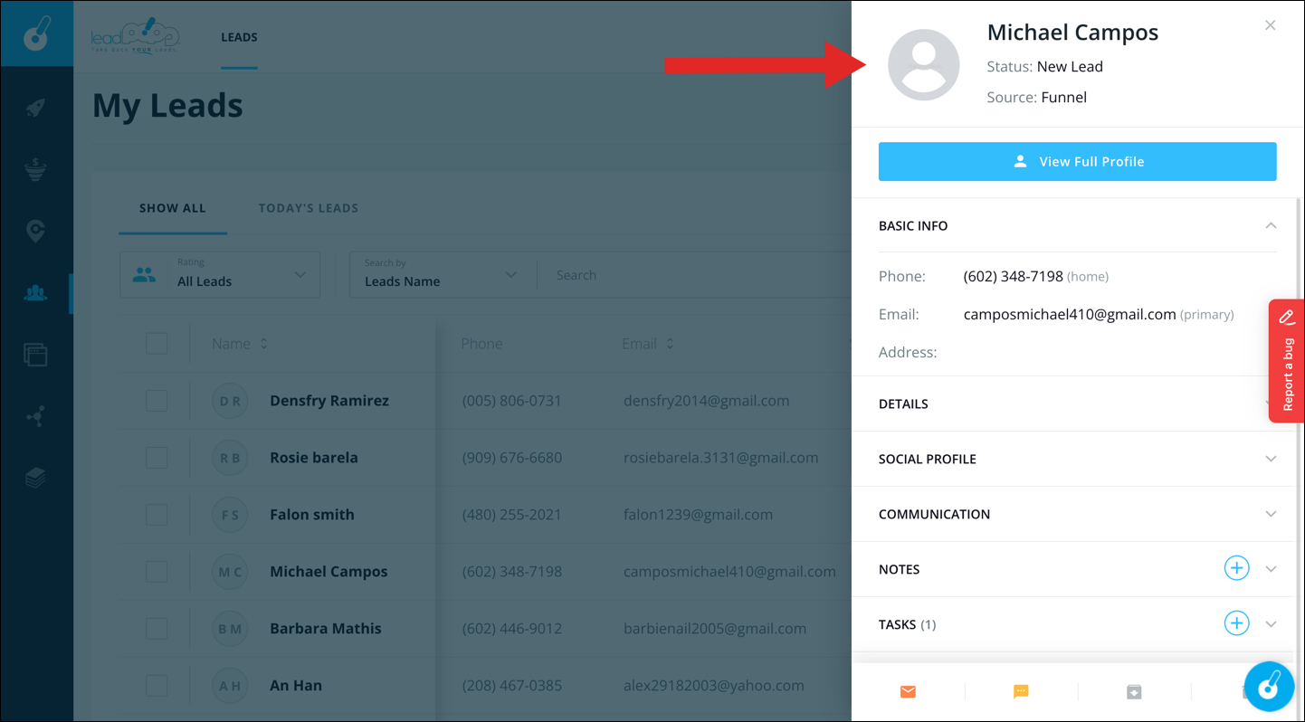
Task: Switch to Today's Leads tab
Action: pyautogui.click(x=309, y=208)
